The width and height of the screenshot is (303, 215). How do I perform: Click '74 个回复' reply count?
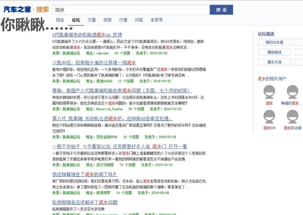[x=127, y=165]
